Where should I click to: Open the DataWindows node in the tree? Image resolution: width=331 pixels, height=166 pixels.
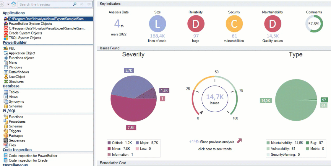(19, 72)
